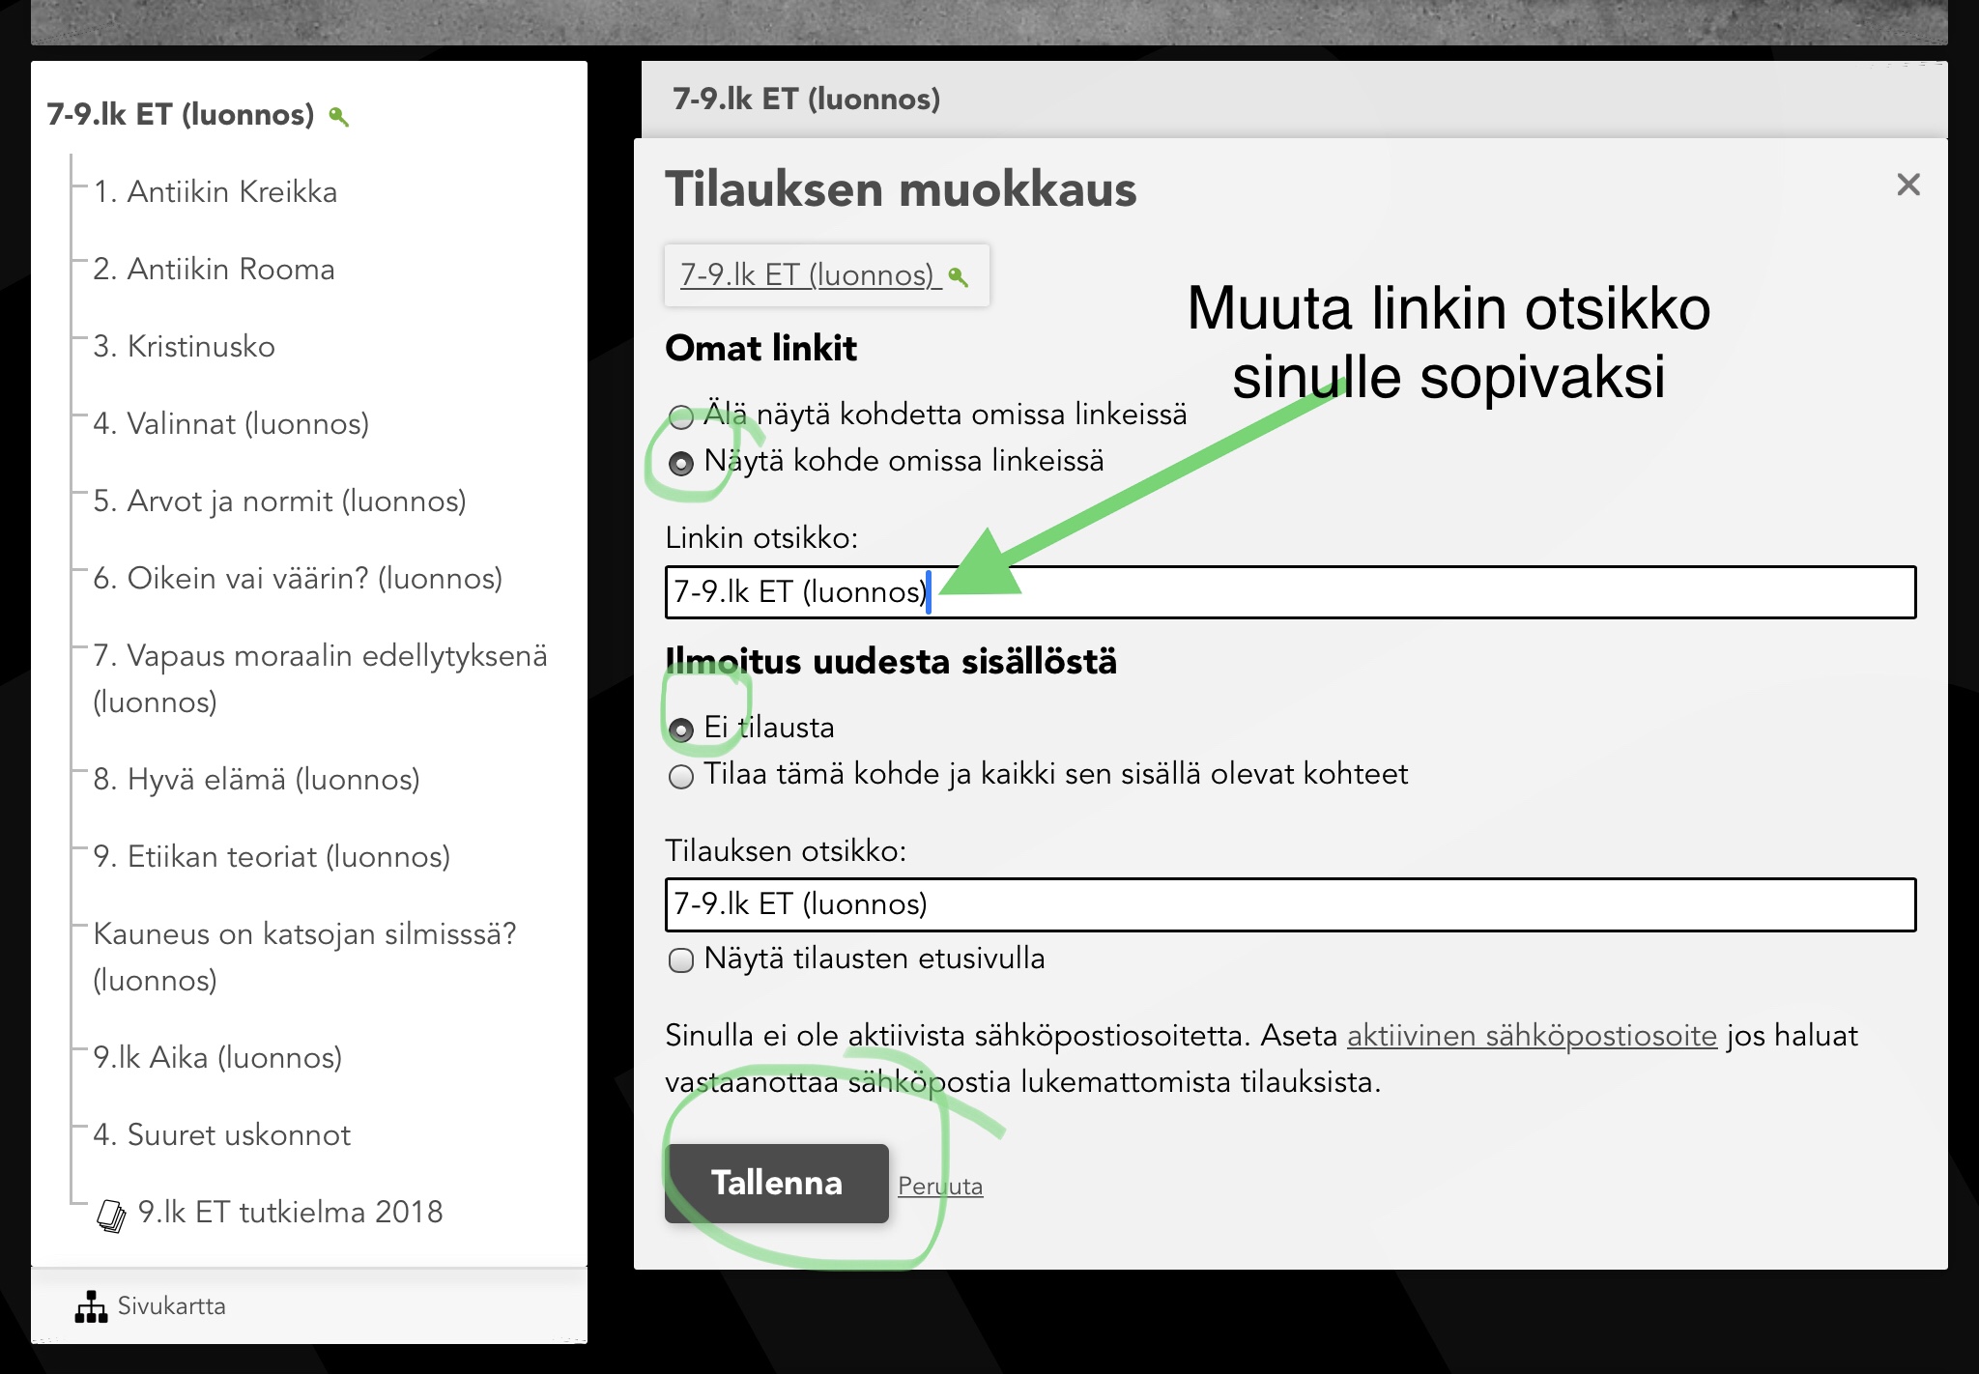1979x1374 pixels.
Task: Open the Sivukartta link
Action: [171, 1306]
